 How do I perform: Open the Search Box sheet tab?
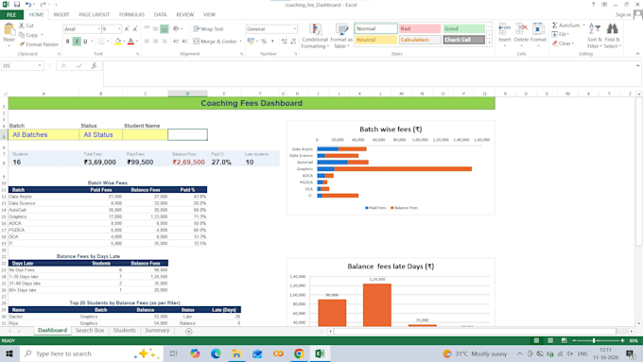[90, 331]
